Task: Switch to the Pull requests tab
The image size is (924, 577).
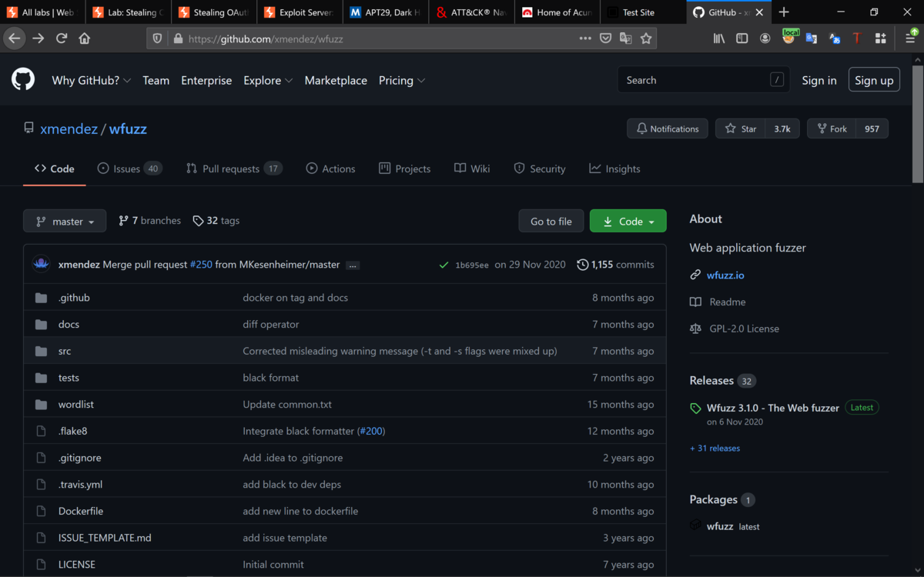Action: coord(234,168)
